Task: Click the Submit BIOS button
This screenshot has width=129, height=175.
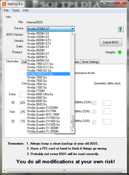Action: (x=111, y=42)
